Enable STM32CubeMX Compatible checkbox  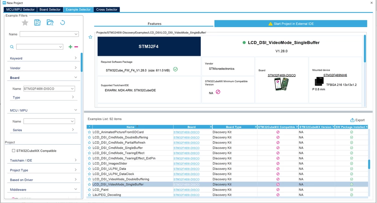point(14,151)
